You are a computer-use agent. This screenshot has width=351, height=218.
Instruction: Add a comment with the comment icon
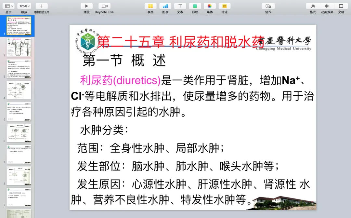coord(224,6)
